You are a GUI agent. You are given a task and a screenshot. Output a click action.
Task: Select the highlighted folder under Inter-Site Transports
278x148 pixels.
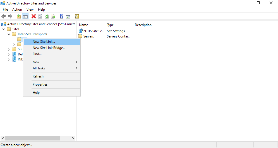(19, 39)
